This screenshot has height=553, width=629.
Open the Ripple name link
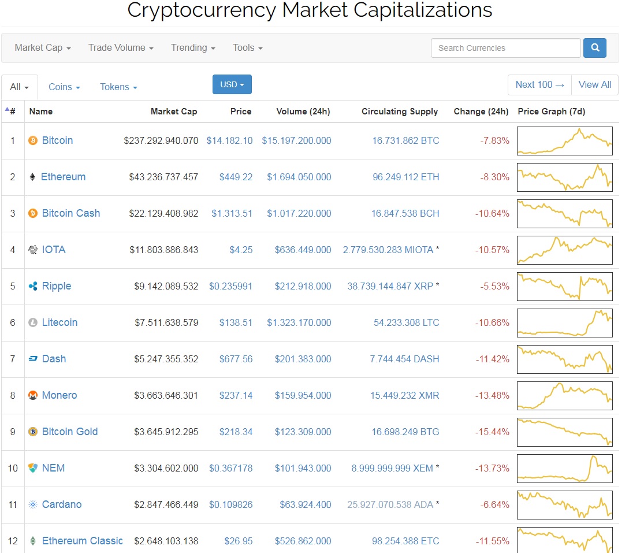pyautogui.click(x=57, y=286)
